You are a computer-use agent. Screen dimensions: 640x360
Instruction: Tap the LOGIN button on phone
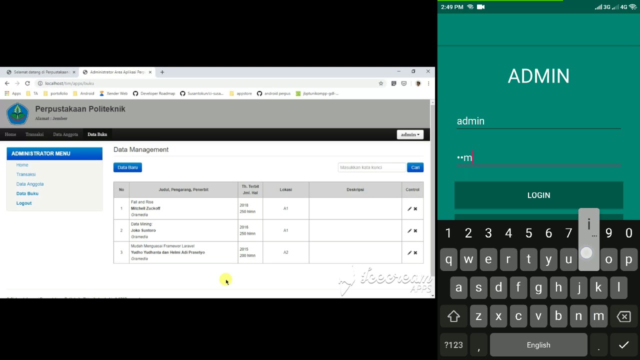[538, 195]
